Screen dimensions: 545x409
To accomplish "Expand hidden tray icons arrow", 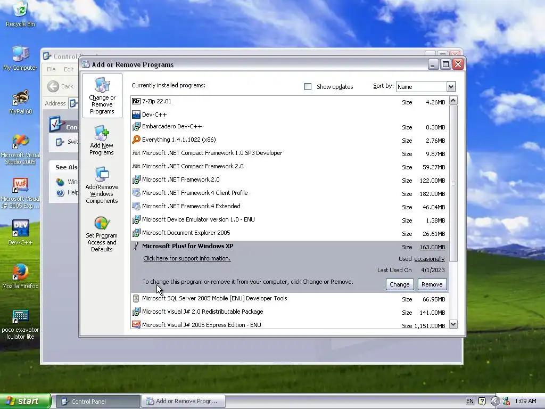I will tap(495, 402).
